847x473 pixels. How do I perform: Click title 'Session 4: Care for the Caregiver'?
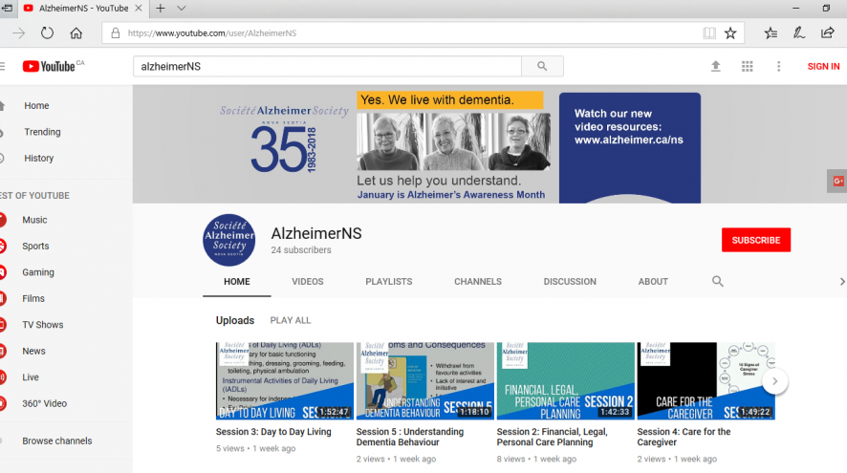(x=684, y=437)
